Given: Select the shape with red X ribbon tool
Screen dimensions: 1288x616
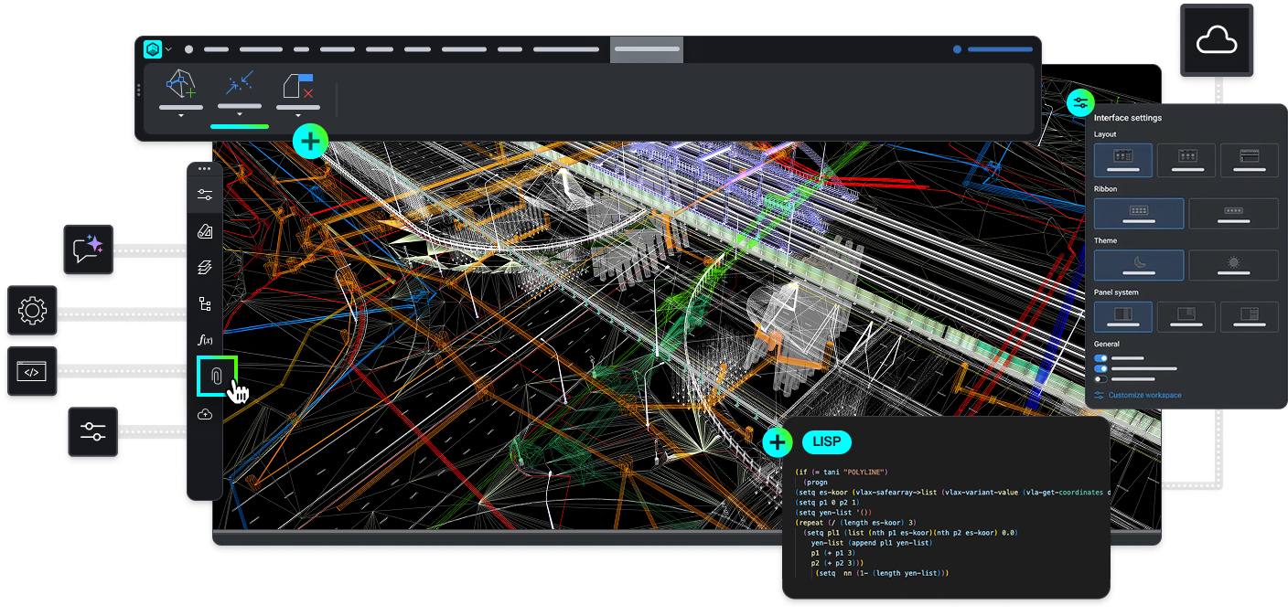Looking at the screenshot, I should click(298, 86).
